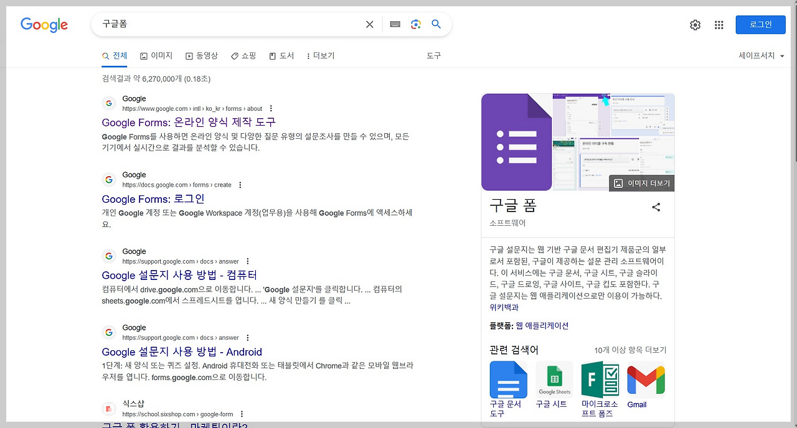Expand the 세이프서치 dropdown
This screenshot has height=428, width=797.
click(762, 55)
